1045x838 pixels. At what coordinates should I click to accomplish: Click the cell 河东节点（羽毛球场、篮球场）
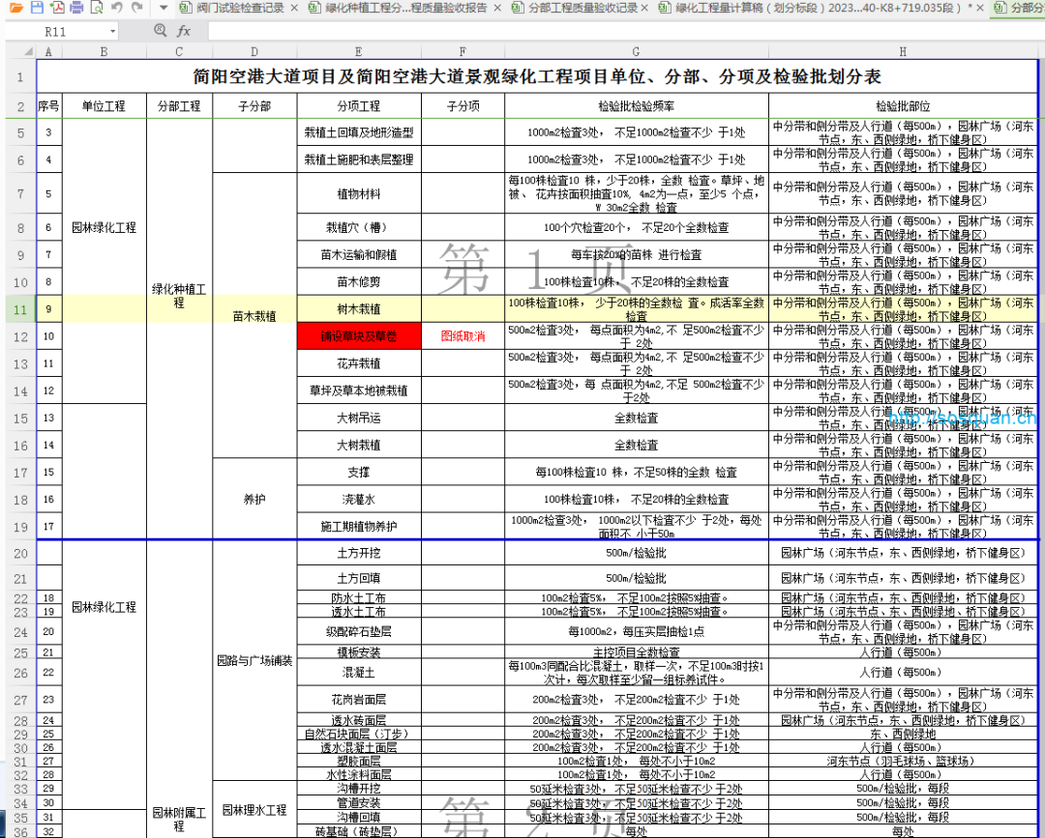click(x=903, y=762)
